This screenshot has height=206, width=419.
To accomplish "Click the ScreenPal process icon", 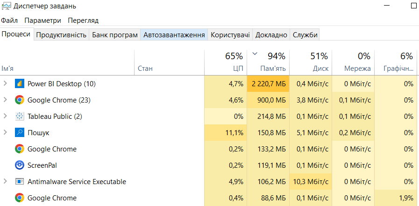I will click(x=19, y=165).
